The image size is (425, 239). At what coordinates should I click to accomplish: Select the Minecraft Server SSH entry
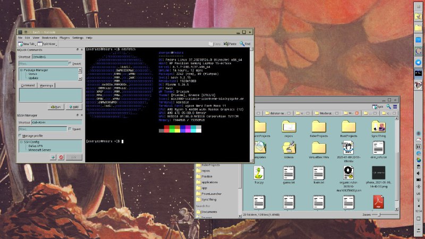(x=39, y=150)
